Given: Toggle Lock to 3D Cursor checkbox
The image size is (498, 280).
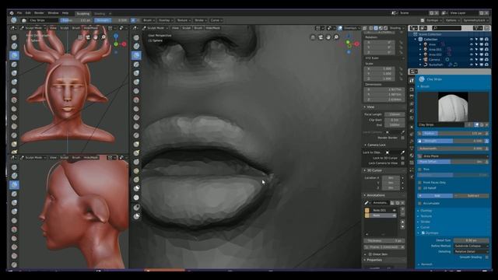Looking at the screenshot, I should click(402, 158).
